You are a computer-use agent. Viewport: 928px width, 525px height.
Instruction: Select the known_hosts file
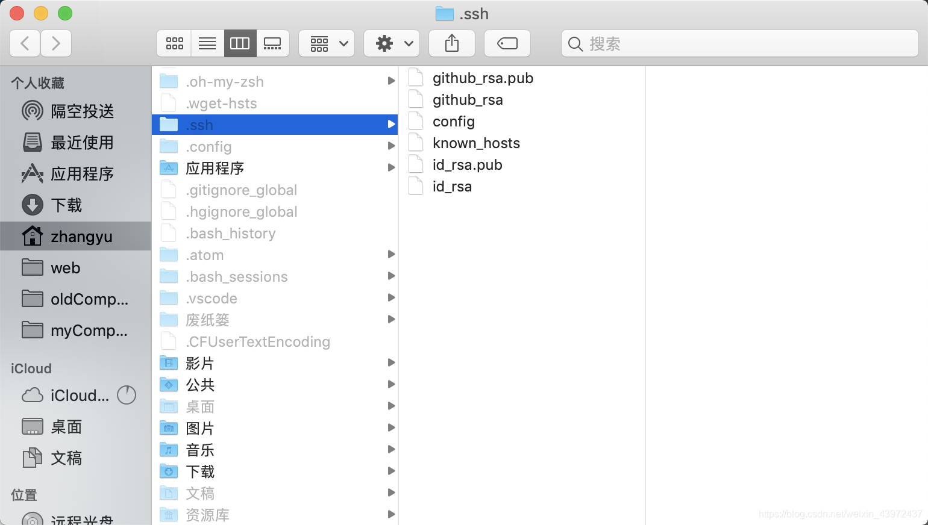522,143
